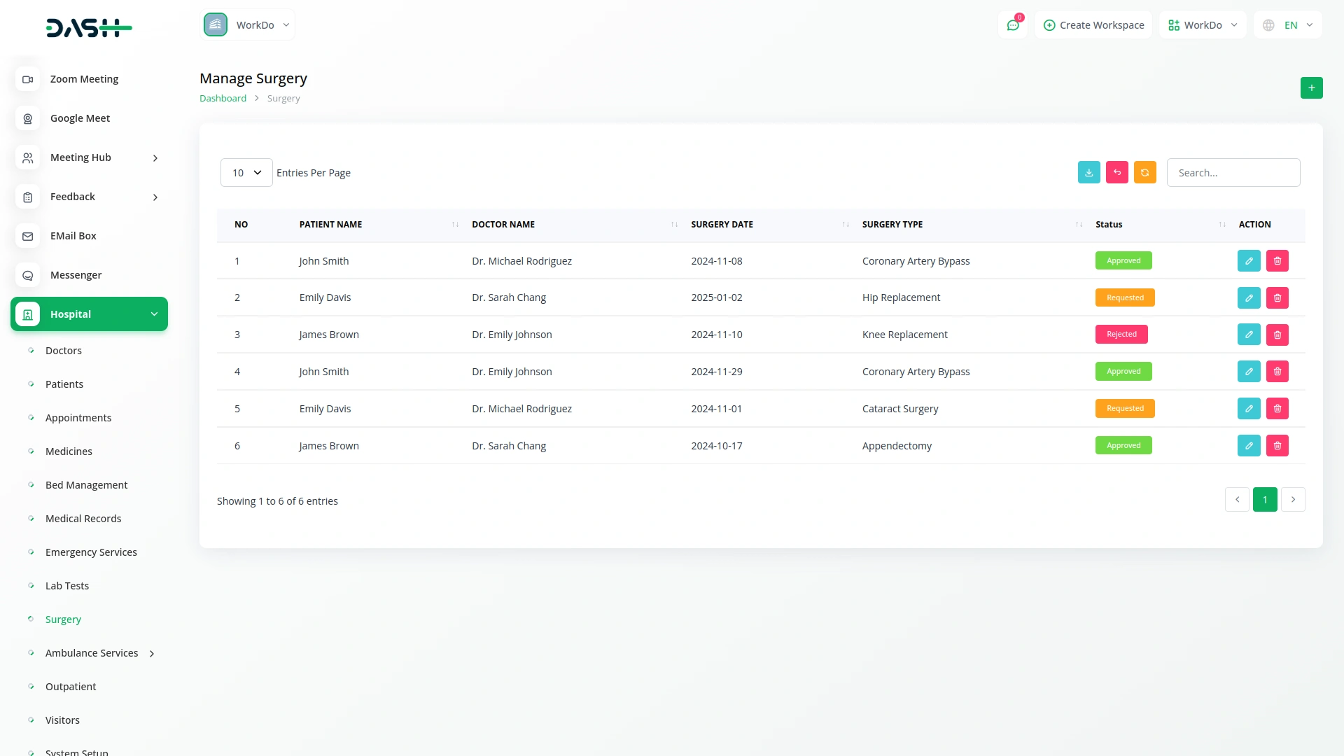Open the chat messages icon in the header
1344x756 pixels.
1012,25
